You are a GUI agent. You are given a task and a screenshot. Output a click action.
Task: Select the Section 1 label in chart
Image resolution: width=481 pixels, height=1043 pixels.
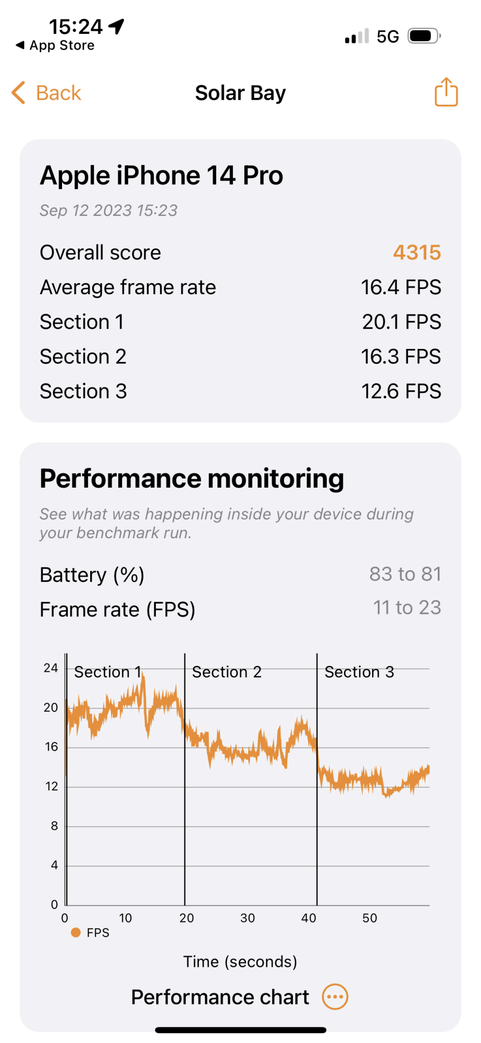[x=107, y=672]
